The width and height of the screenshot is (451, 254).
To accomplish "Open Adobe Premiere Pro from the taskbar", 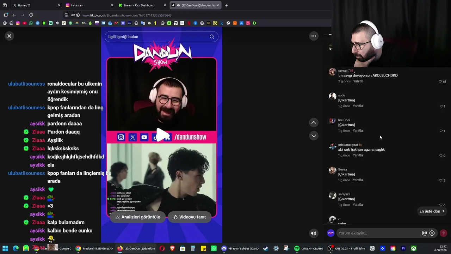I will 403,248.
